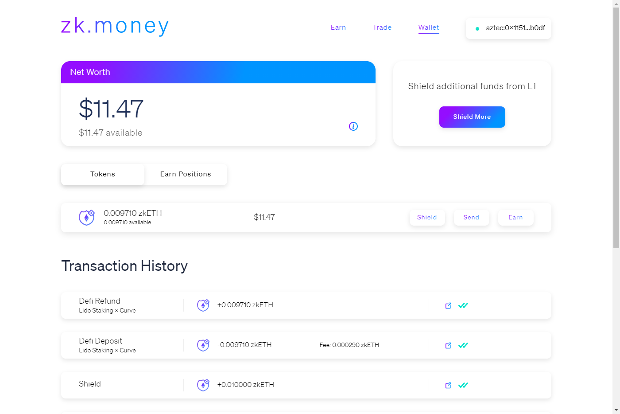620x414 pixels.
Task: Click the 'Defi Deposit' transaction title
Action: point(101,341)
